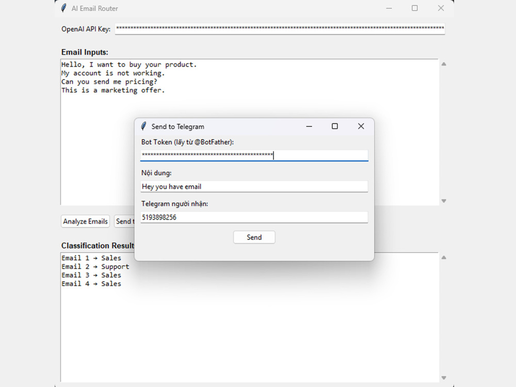Close the AI Email Router window
The image size is (516, 387).
[441, 8]
